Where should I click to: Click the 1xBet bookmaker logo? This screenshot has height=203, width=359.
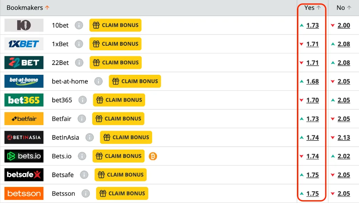[x=24, y=44]
